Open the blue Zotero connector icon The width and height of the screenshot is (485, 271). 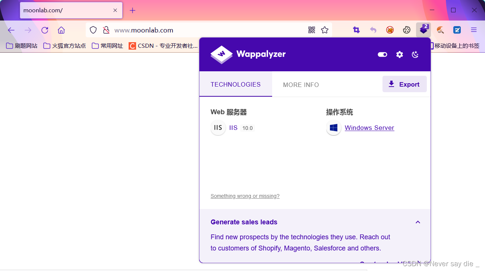[457, 30]
